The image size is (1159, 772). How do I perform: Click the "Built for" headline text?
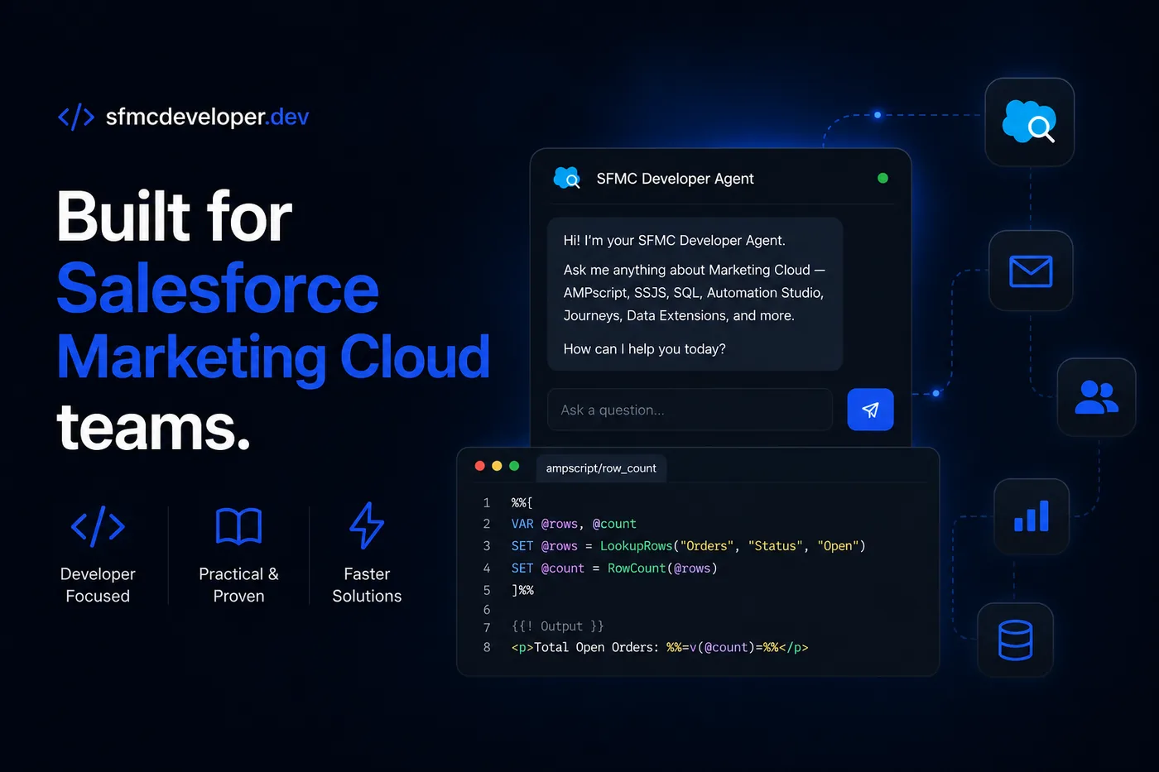click(x=175, y=217)
